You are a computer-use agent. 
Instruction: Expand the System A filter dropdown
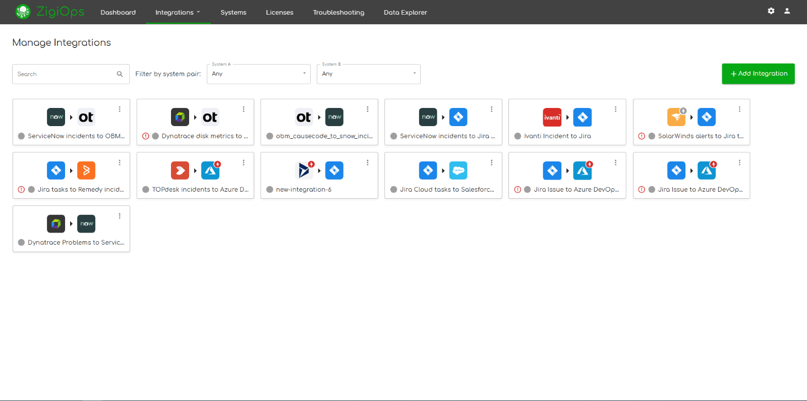[258, 74]
